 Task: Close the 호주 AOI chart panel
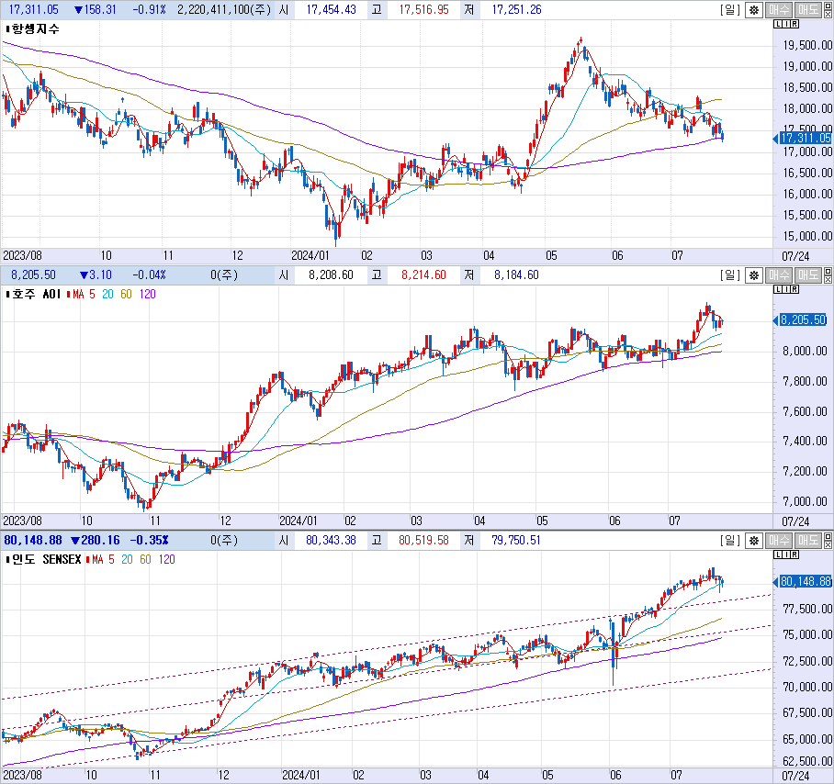828,278
